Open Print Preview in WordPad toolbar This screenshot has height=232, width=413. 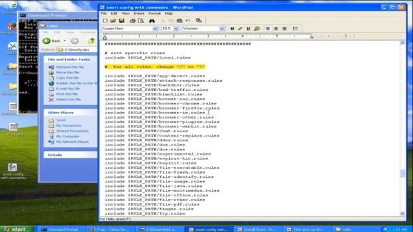point(141,21)
